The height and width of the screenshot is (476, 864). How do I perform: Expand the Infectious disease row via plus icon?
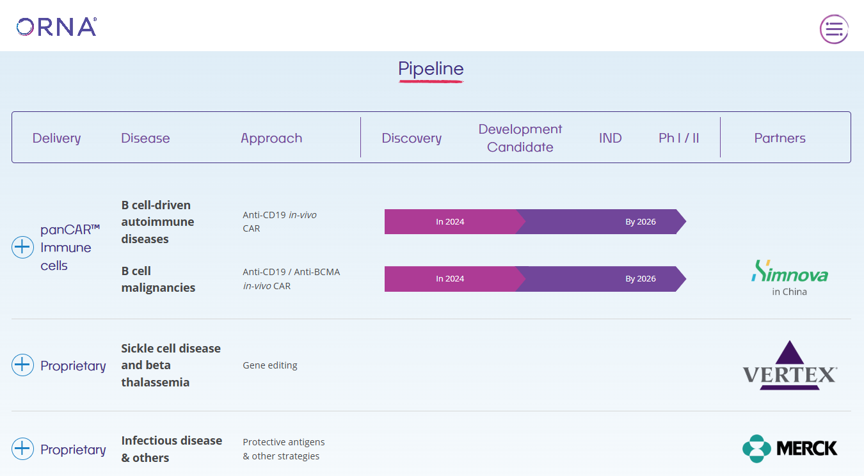tap(22, 449)
